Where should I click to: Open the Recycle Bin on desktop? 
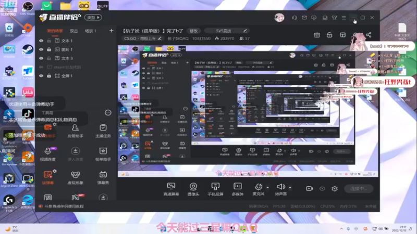pos(9,29)
